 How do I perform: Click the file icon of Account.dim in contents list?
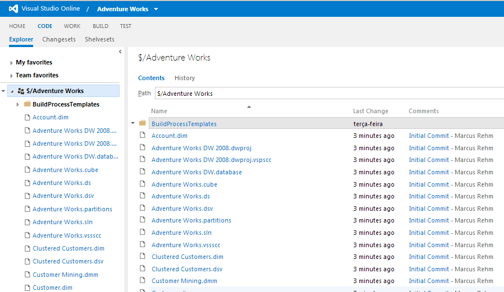tap(143, 135)
